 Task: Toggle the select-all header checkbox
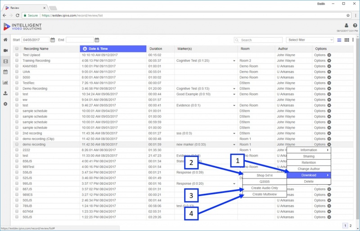coord(17,48)
